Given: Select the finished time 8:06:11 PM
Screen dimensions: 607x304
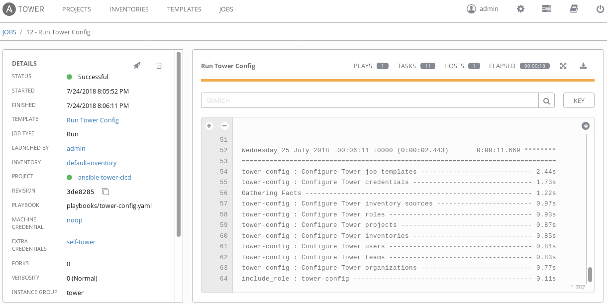Looking at the screenshot, I should tap(98, 105).
